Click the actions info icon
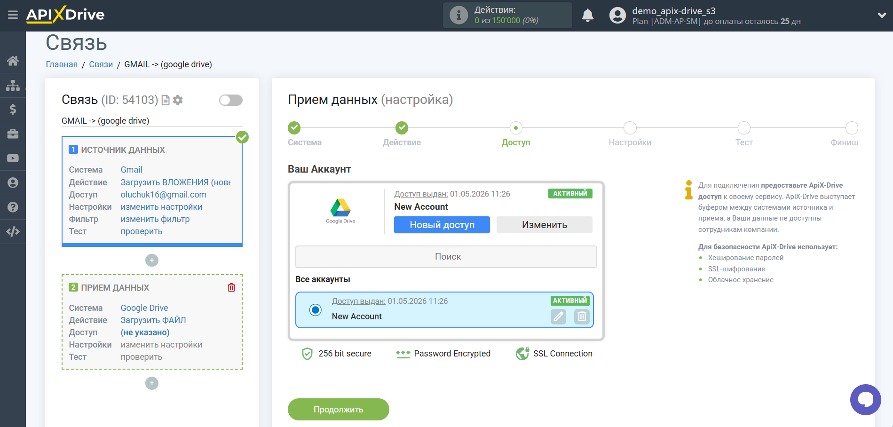This screenshot has height=427, width=893. pyautogui.click(x=458, y=16)
